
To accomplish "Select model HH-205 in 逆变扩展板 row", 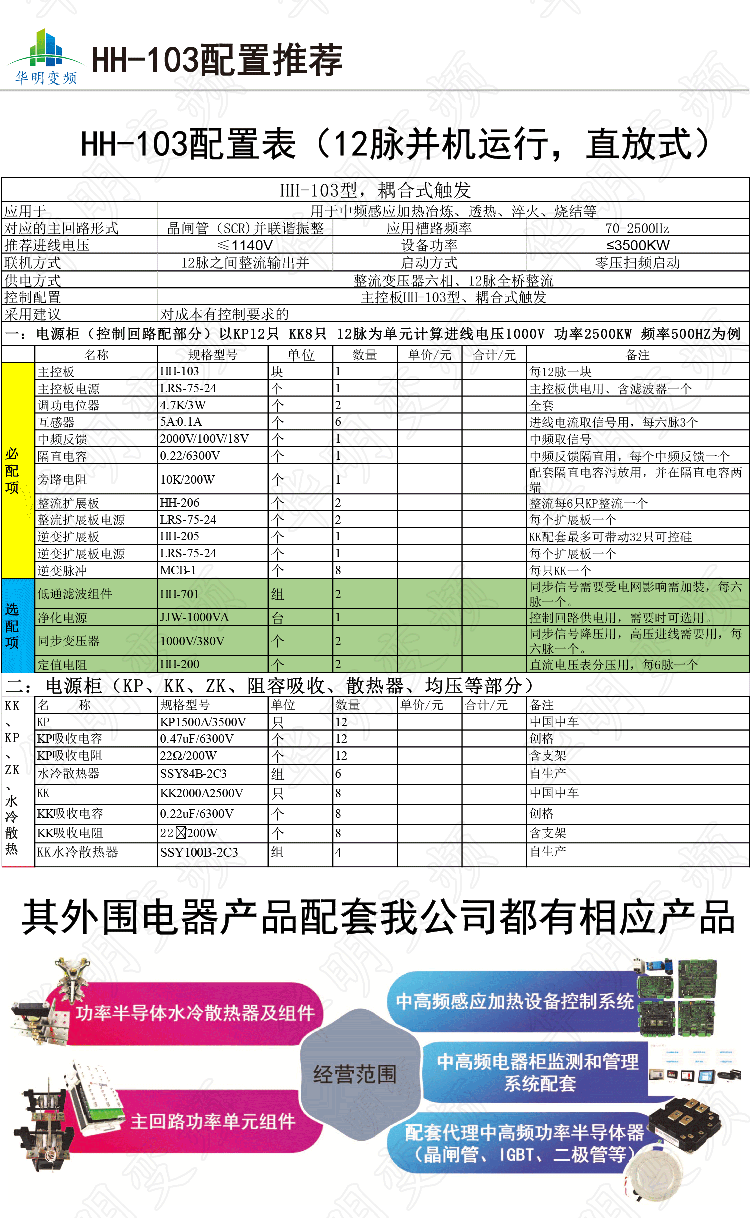I will coord(180,536).
